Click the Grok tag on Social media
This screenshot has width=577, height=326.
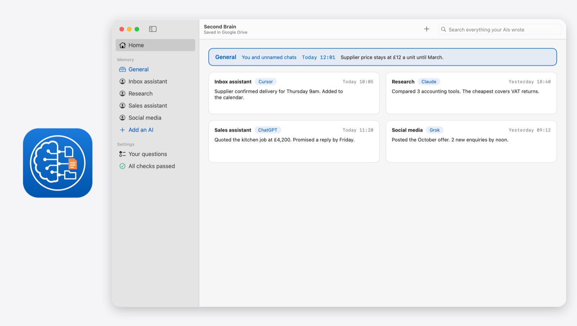pyautogui.click(x=435, y=130)
